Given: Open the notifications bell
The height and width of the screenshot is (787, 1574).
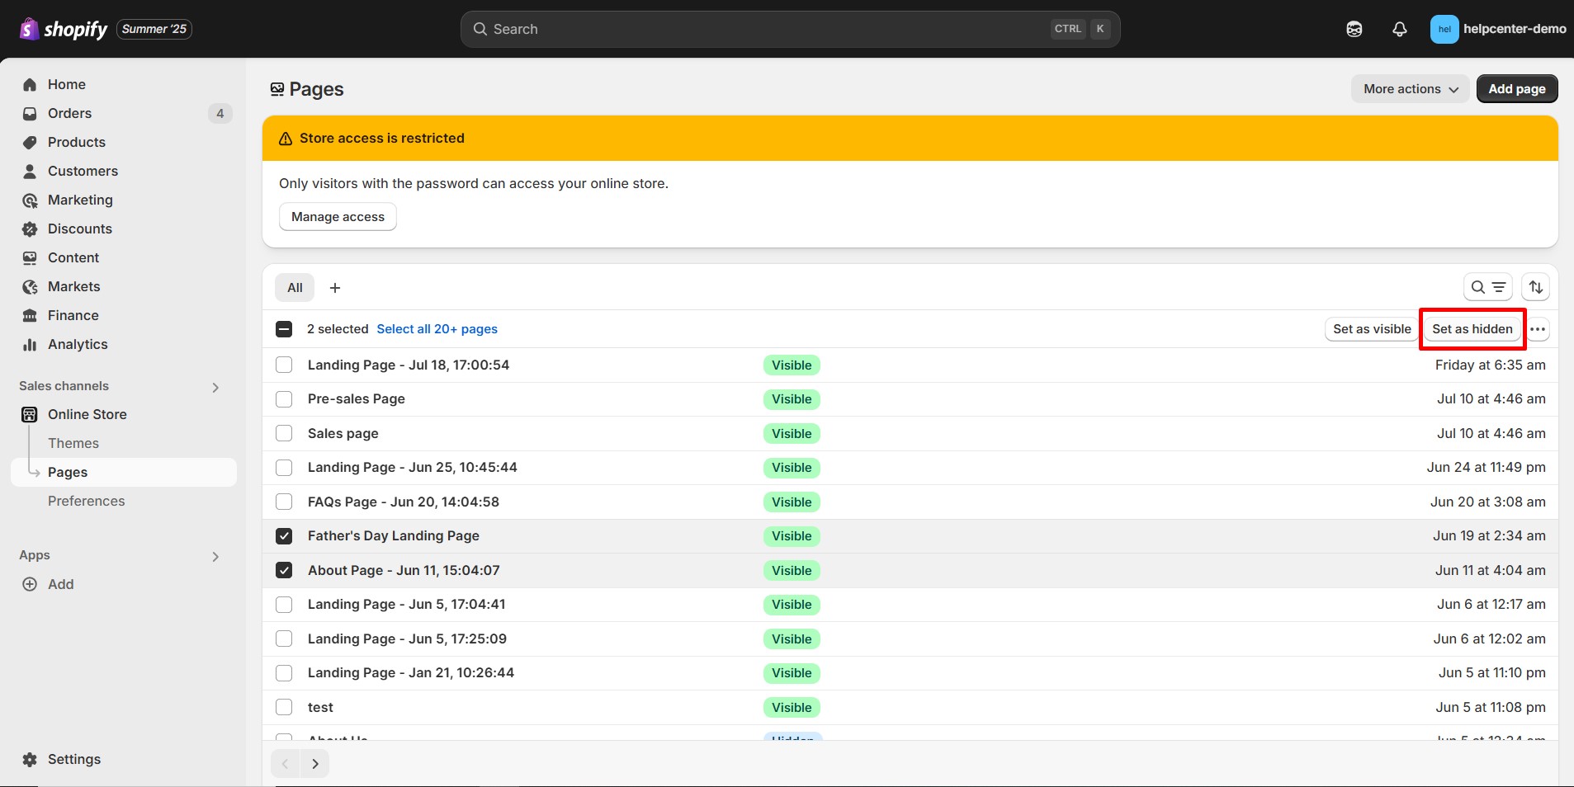Looking at the screenshot, I should (1399, 29).
